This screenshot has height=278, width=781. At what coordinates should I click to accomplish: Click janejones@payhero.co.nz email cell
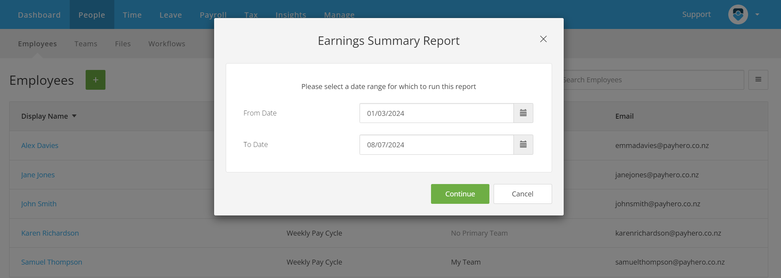pos(657,175)
